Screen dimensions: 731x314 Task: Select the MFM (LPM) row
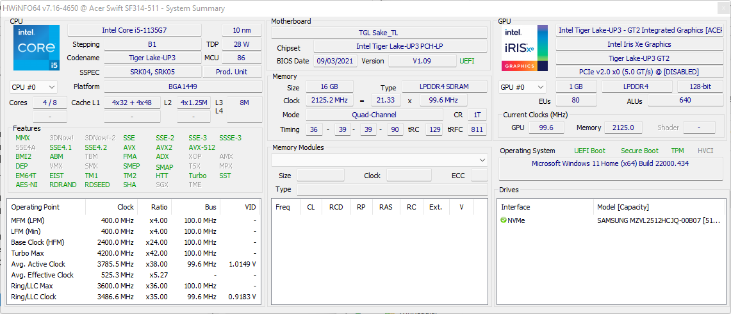point(134,220)
